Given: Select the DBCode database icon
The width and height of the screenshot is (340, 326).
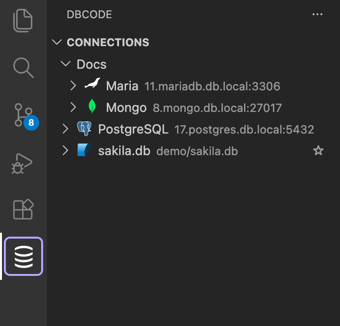Looking at the screenshot, I should [24, 256].
